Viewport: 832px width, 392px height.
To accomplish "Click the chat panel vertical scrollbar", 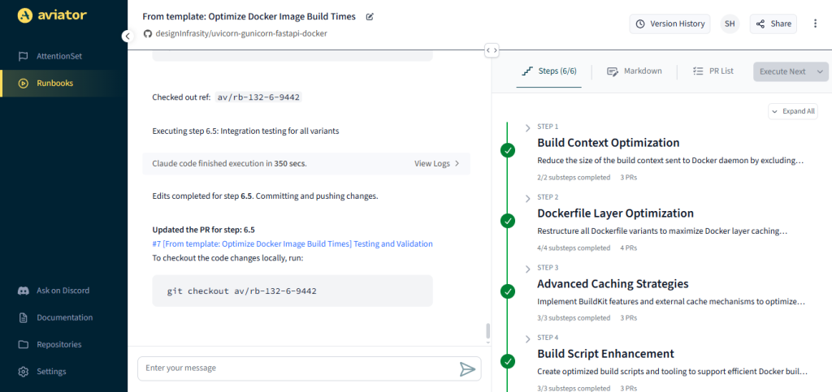I will click(487, 331).
